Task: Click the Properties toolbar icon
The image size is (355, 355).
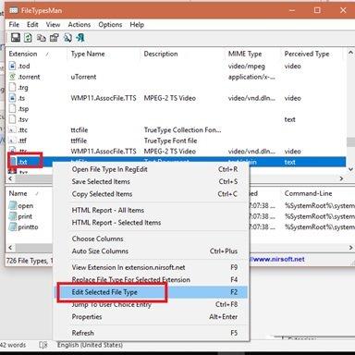Action: pyautogui.click(x=55, y=38)
